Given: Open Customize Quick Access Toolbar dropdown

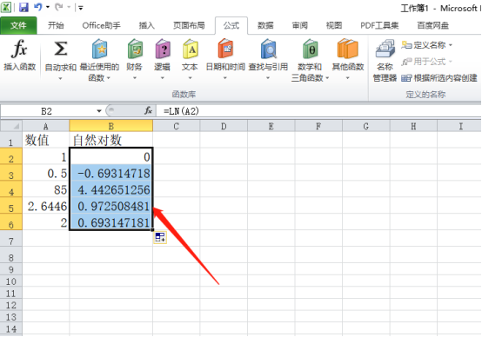Looking at the screenshot, I should tap(81, 8).
